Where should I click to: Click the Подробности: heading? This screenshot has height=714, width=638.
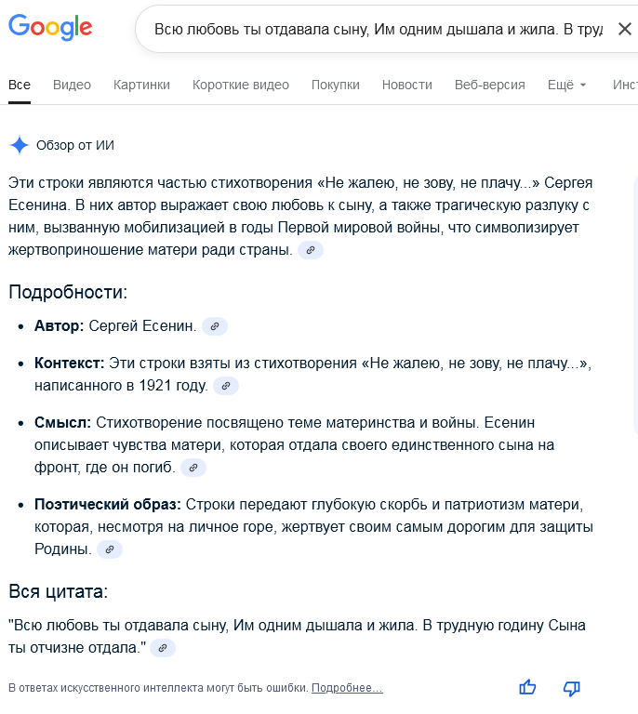pos(68,292)
